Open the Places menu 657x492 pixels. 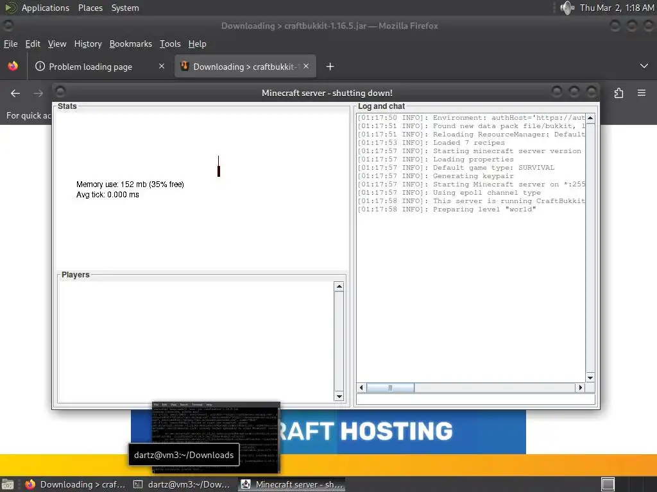click(90, 8)
